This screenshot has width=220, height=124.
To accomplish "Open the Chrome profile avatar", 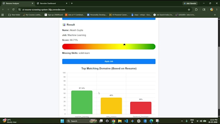I will pyautogui.click(x=212, y=9).
